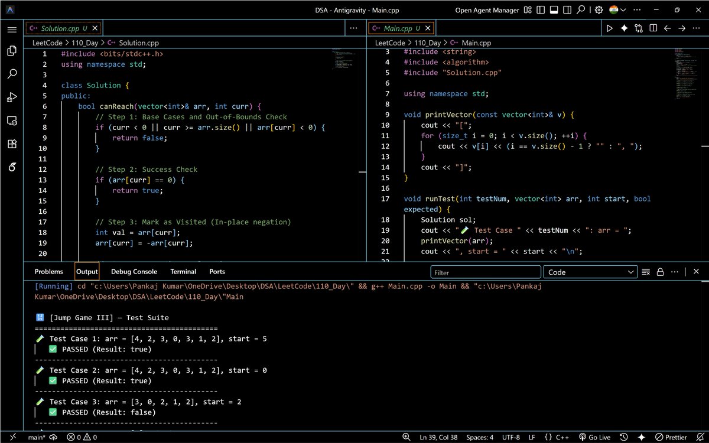The width and height of the screenshot is (709, 443).
Task: Click the LeetCode breadcrumb above Solution.cpp
Action: coord(47,43)
